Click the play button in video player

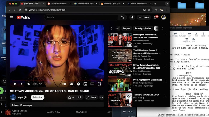[15, 84]
